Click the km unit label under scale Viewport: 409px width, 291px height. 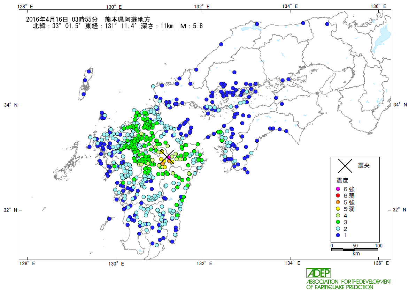click(356, 253)
